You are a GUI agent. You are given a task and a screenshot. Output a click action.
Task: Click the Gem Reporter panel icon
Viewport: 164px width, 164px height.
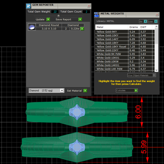[x=29, y=6]
